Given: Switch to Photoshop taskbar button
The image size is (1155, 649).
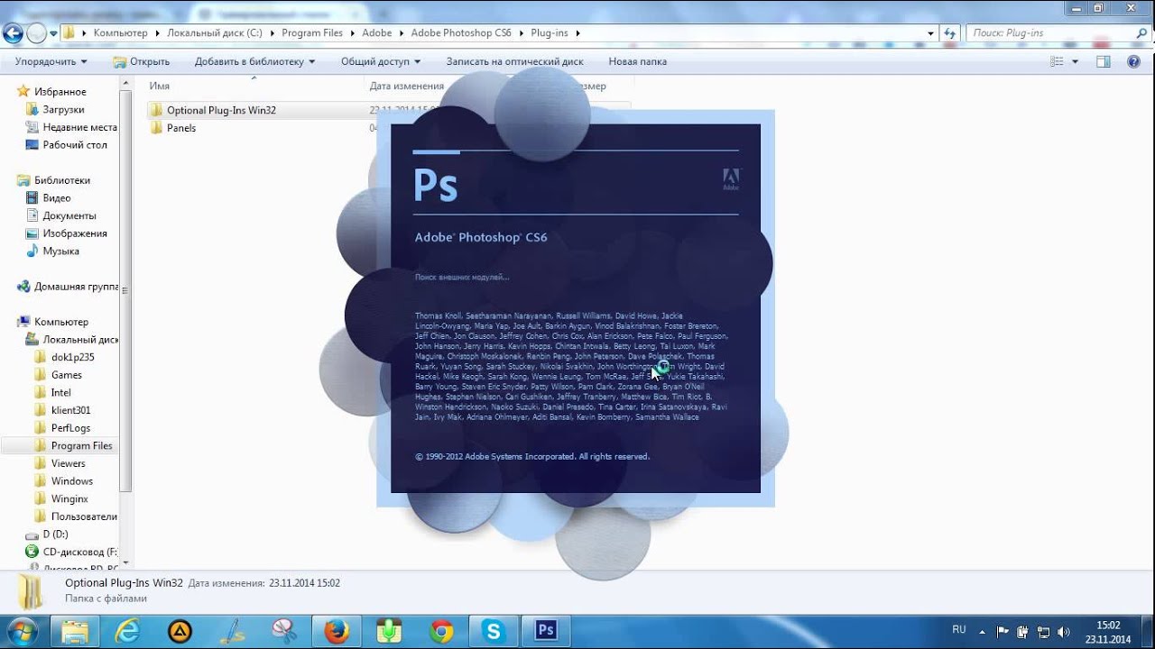Looking at the screenshot, I should (546, 631).
